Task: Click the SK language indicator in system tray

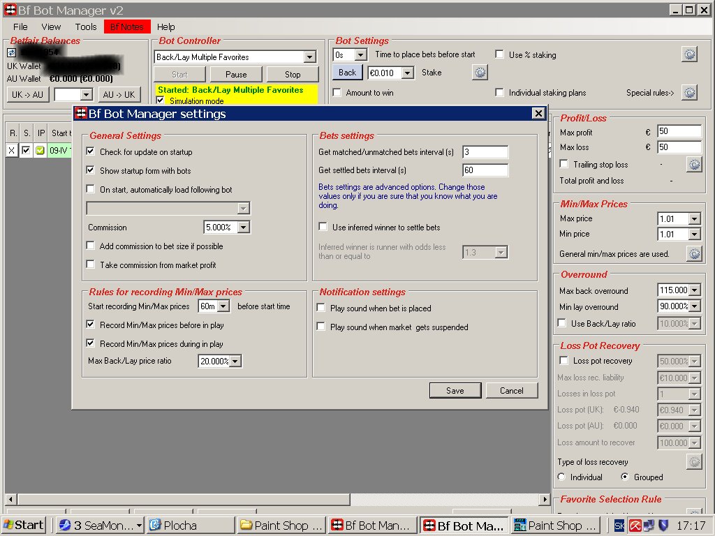Action: pyautogui.click(x=619, y=526)
